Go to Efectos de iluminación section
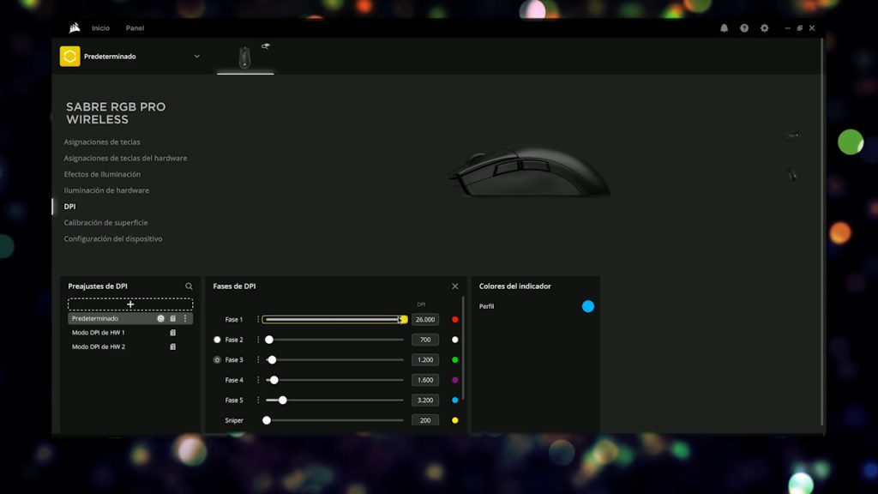 (102, 174)
